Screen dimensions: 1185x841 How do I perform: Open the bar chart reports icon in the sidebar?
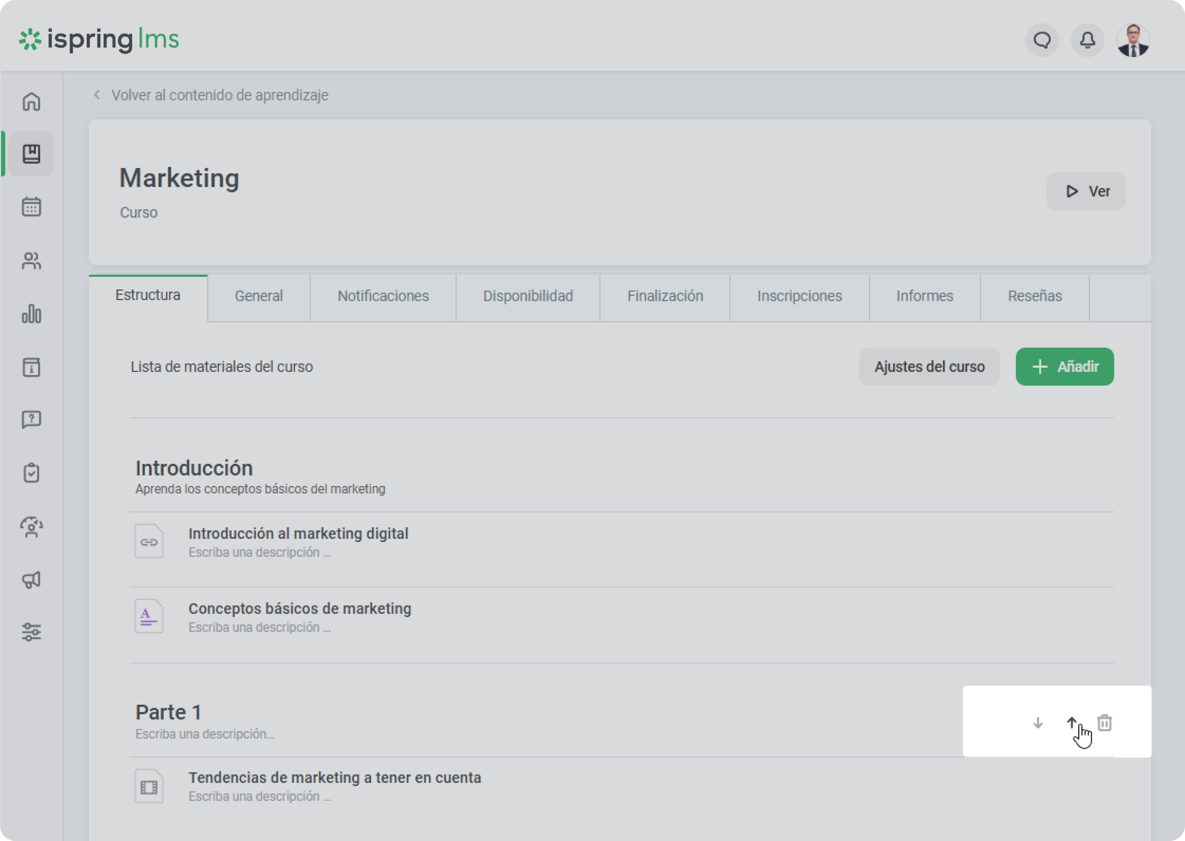[x=31, y=314]
